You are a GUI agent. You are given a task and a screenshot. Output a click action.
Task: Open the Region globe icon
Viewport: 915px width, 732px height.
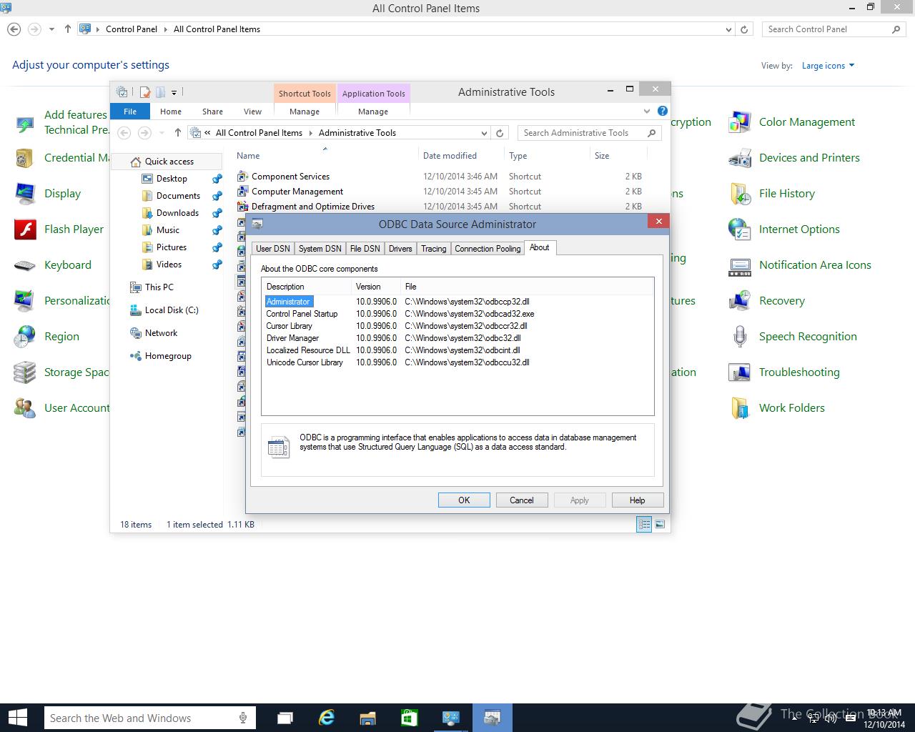(25, 337)
